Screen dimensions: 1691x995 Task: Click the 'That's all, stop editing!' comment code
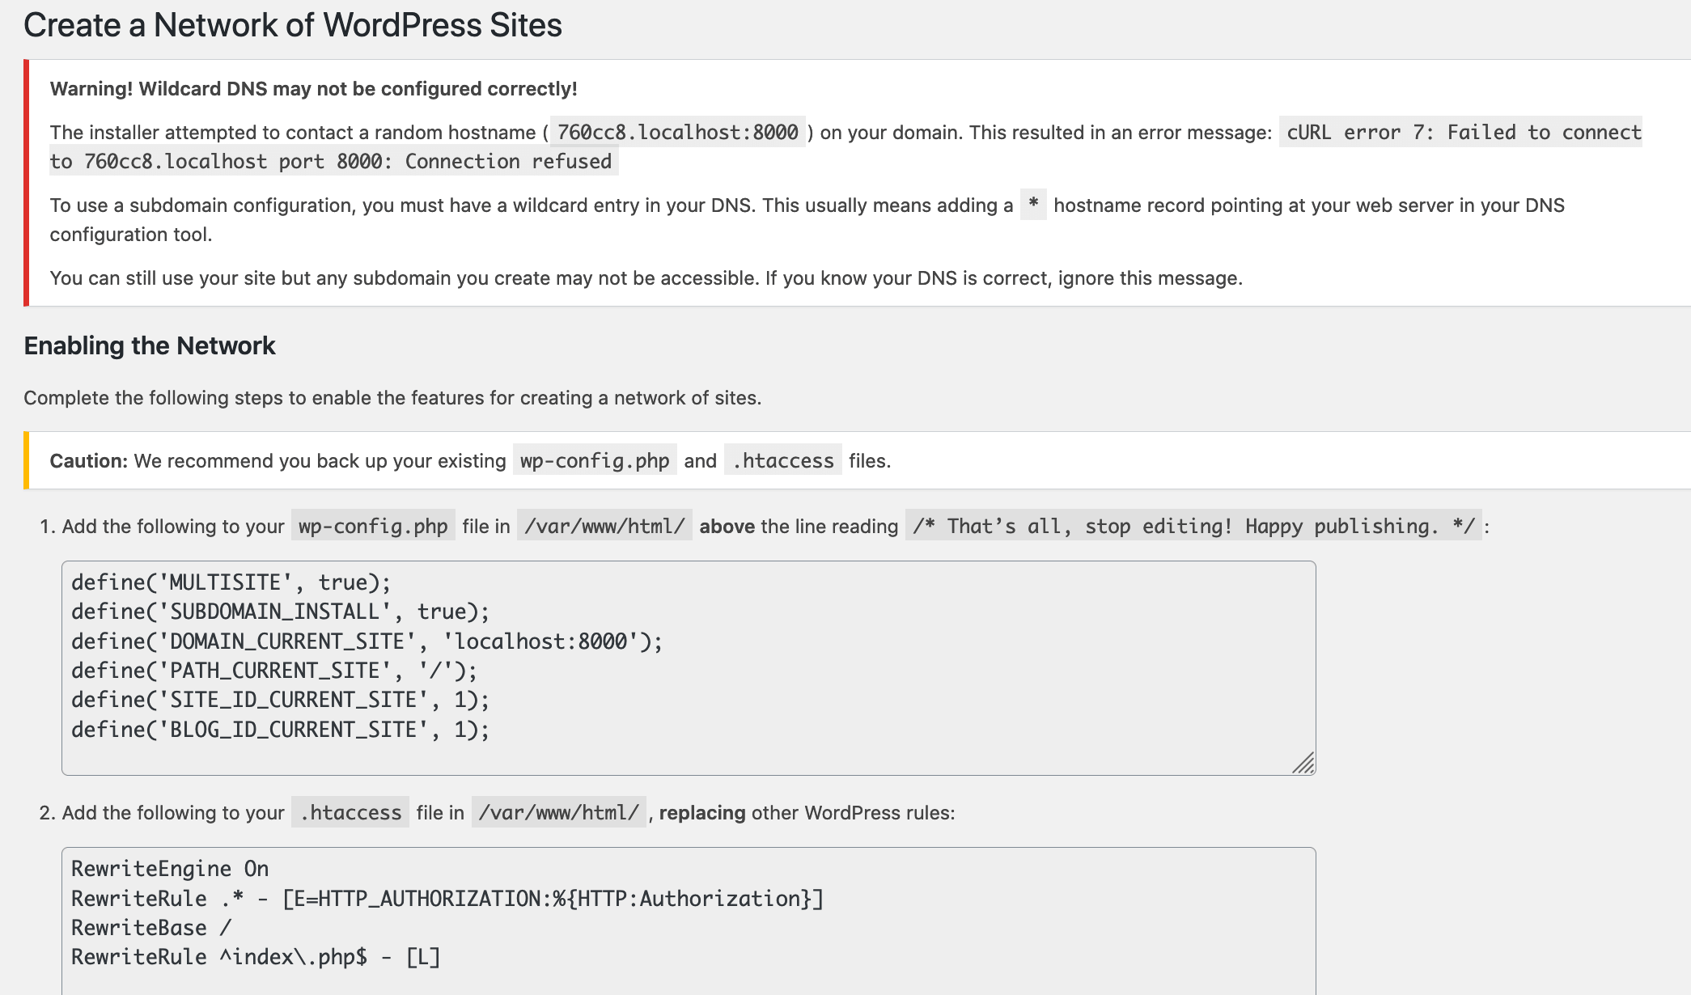[x=1193, y=527]
